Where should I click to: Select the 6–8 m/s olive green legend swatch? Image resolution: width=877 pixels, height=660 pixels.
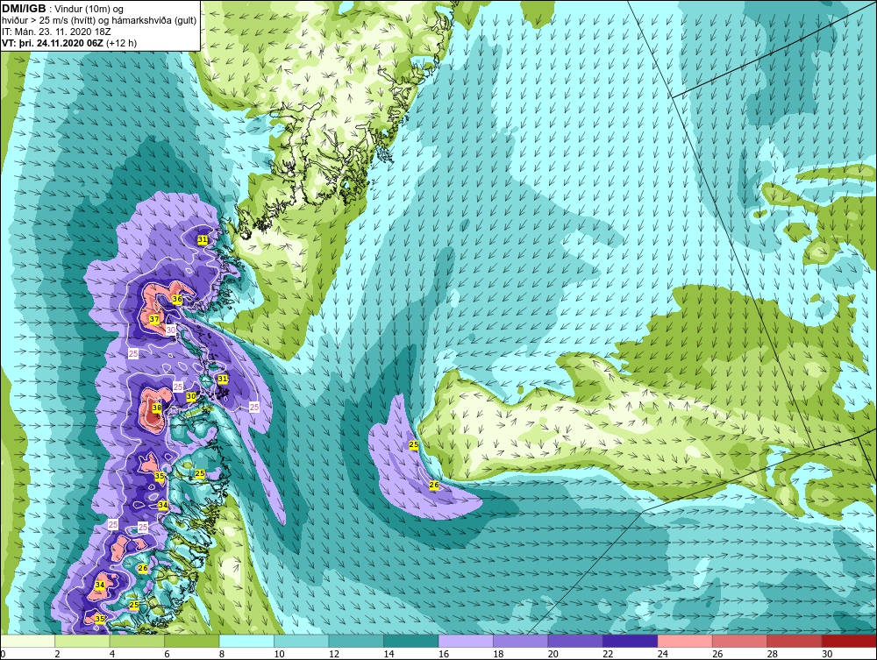coord(192,641)
